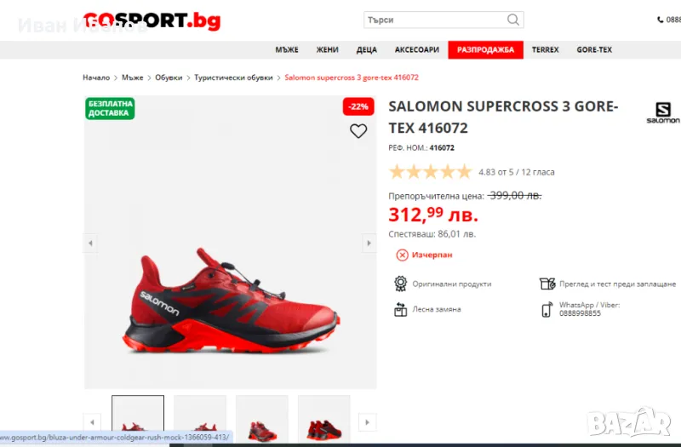Click the GOSPORT.bg logo
The image size is (681, 447).
tap(152, 20)
